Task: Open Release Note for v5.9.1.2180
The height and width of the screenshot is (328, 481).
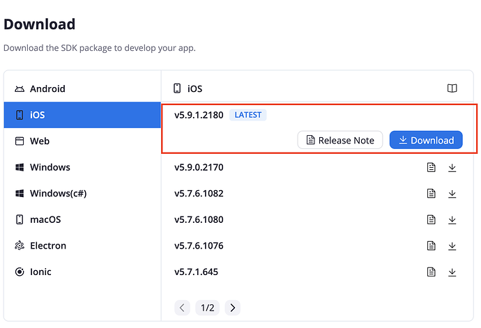Action: (x=340, y=140)
